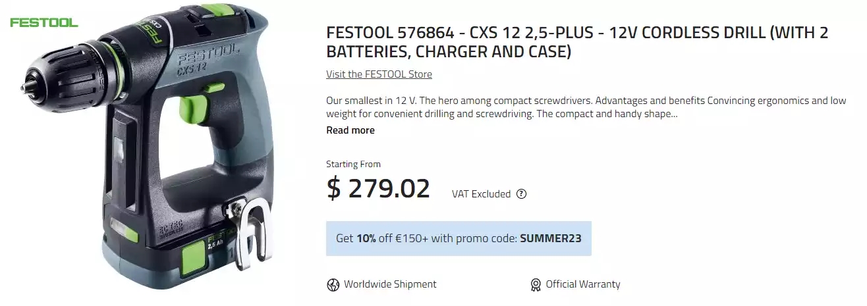The image size is (867, 306).
Task: Click the FESTOOL 576864 product title
Action: tap(576, 42)
